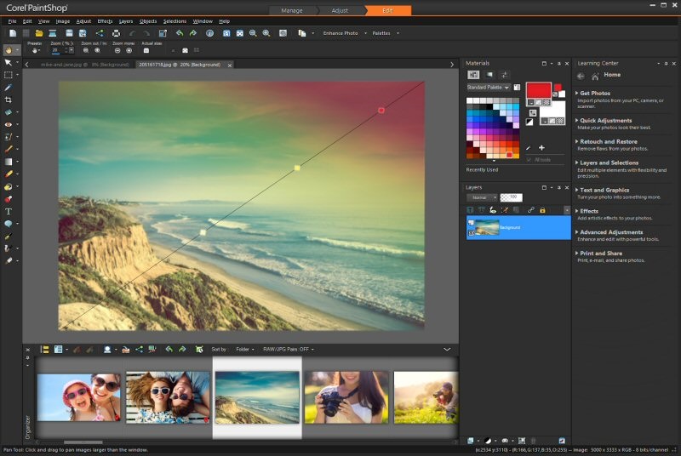Click the Home icon in Learning Center
This screenshot has width=681, height=456.
[x=595, y=75]
